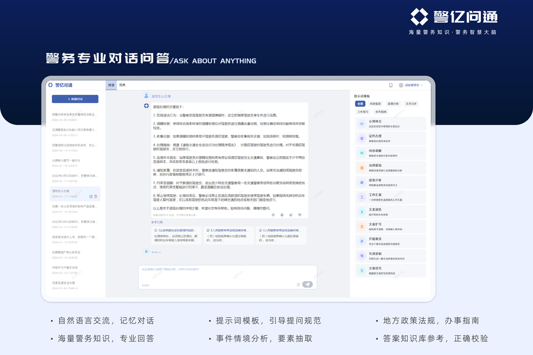Viewport: 533px width, 355px height.
Task: Choose the 法律援助 prompt template
Action: (x=390, y=168)
